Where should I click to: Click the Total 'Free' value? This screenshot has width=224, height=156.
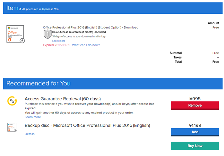click(x=216, y=62)
